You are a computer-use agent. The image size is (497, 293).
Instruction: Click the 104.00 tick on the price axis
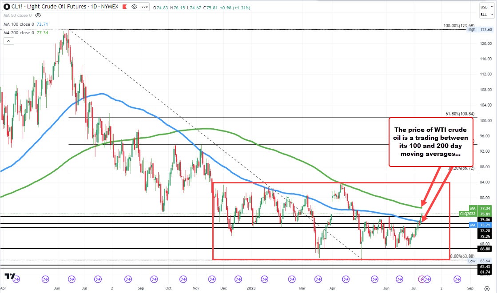coord(486,105)
